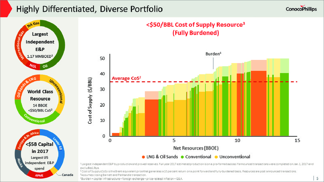The width and height of the screenshot is (324, 182).
Task: Select the footnote 'Burden = capital infrastructure + foreign exchange'
Action: (x=131, y=179)
